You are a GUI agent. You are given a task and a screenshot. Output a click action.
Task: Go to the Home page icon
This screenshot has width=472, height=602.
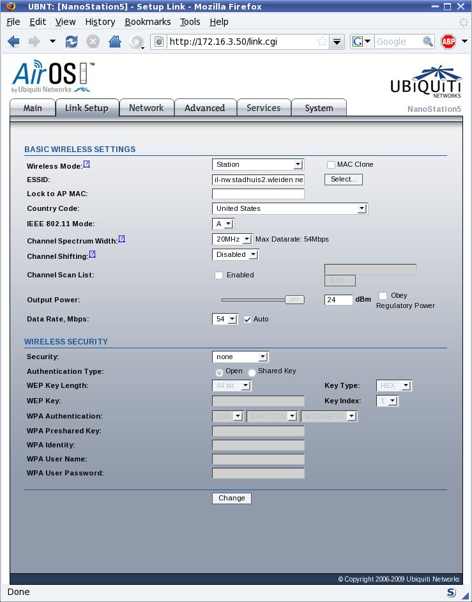(x=115, y=42)
